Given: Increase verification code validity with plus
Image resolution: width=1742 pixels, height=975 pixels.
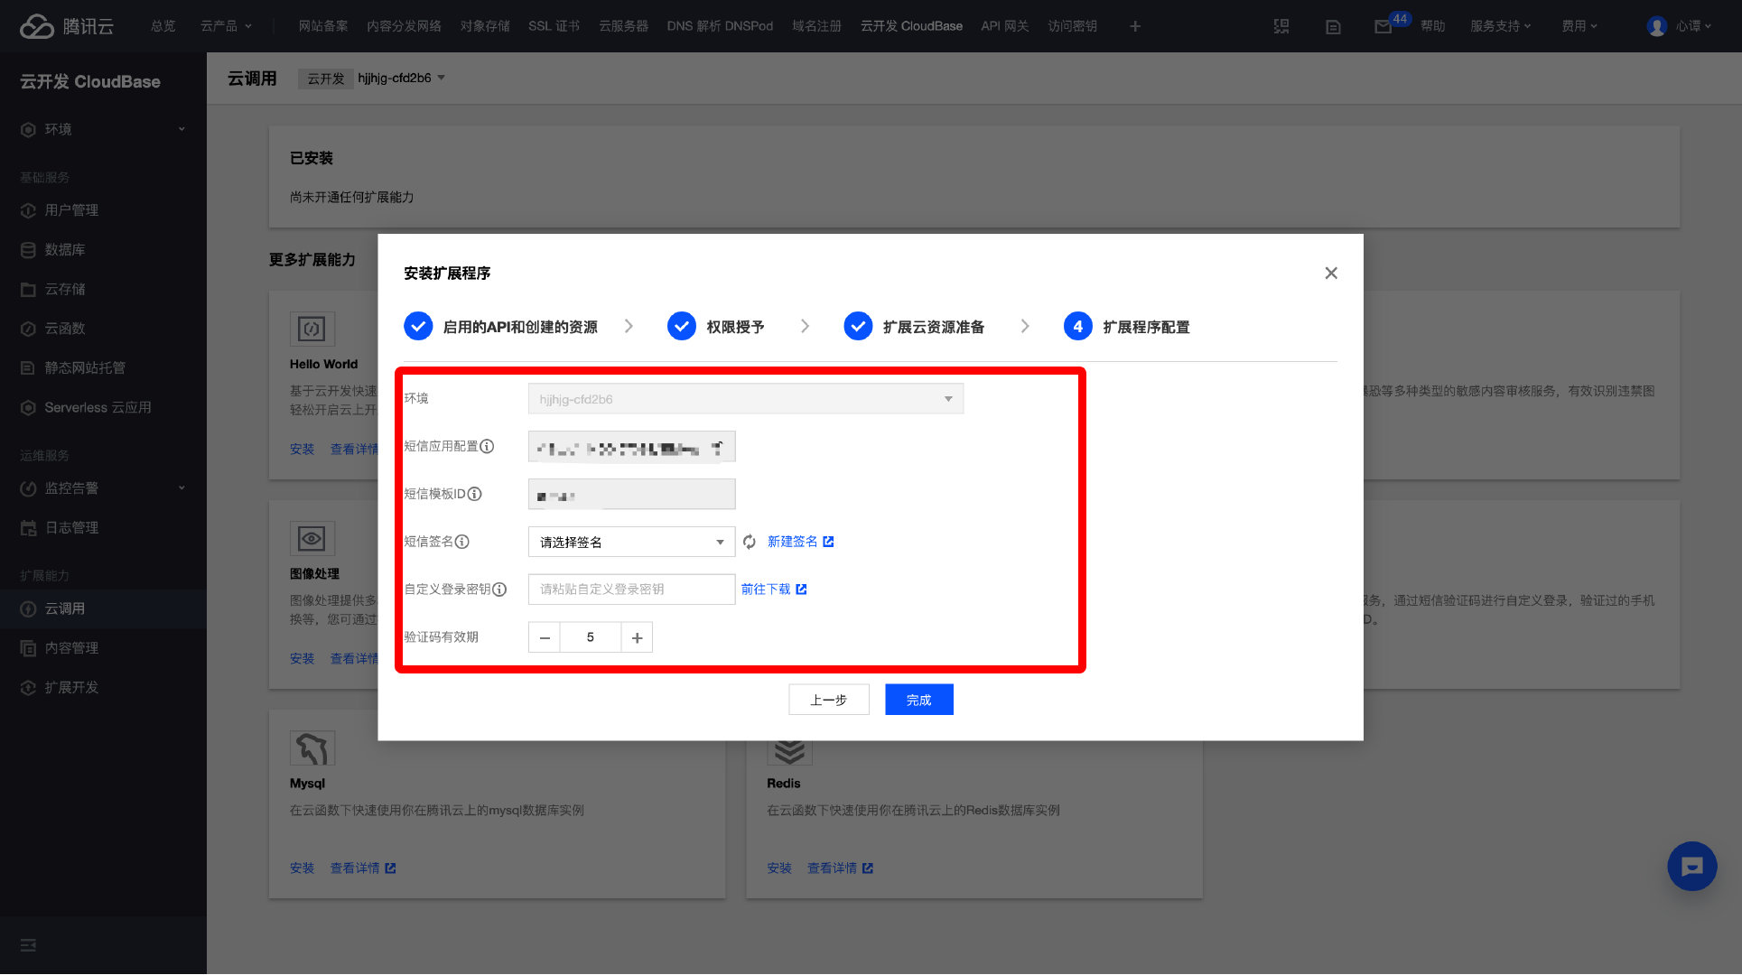Looking at the screenshot, I should (637, 637).
